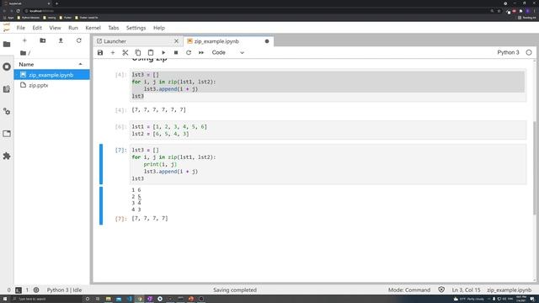Click inside code cell [4] editor
Screen dimensions: 539x303
point(328,85)
